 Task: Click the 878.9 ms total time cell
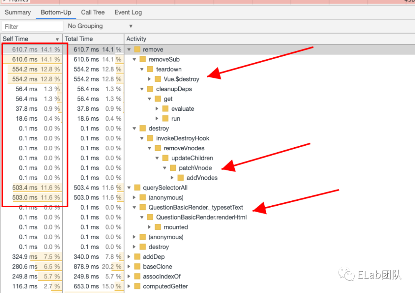click(94, 266)
